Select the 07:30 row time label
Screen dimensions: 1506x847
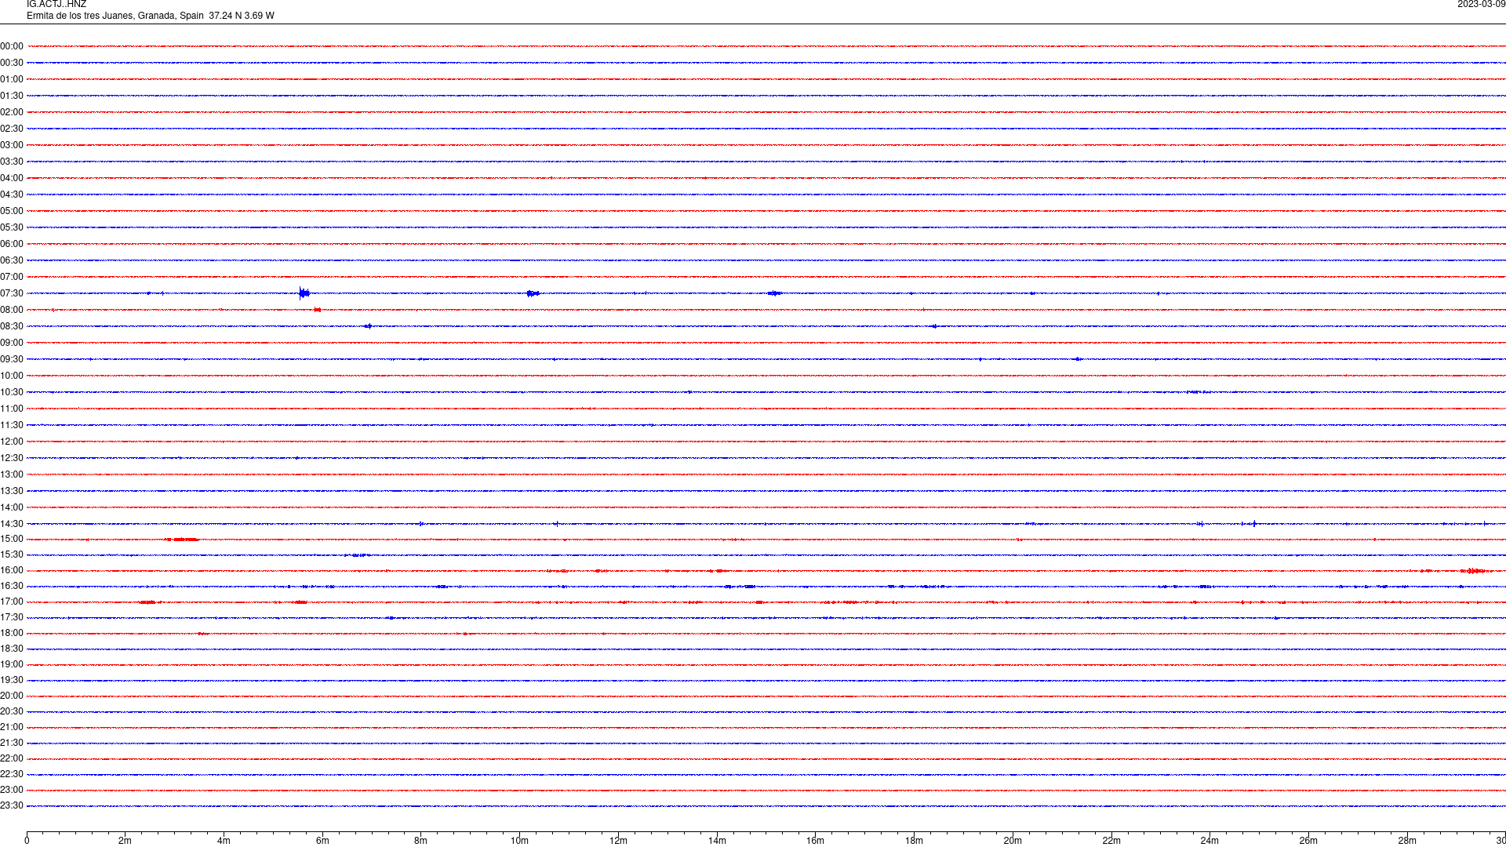tap(12, 293)
